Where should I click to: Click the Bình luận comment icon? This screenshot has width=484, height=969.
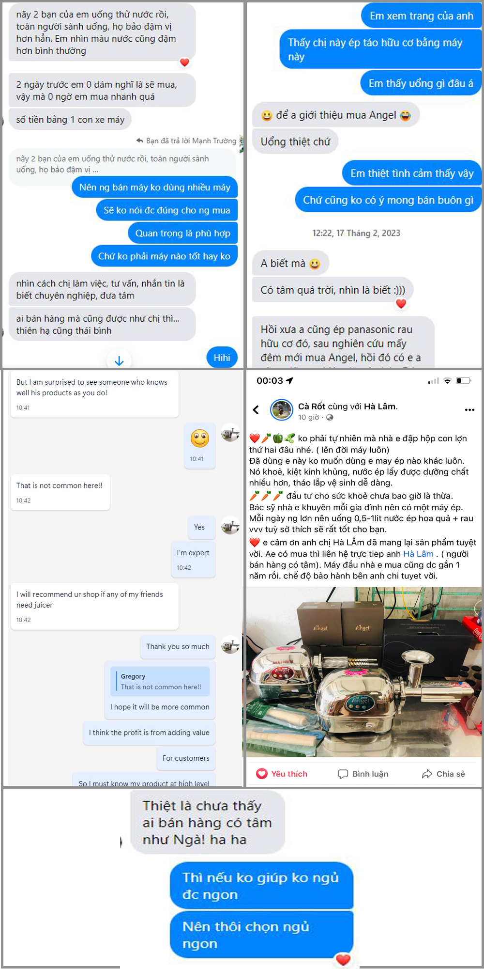click(x=343, y=774)
